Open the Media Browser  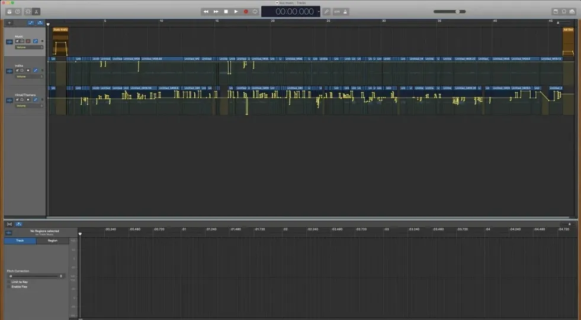(x=572, y=11)
